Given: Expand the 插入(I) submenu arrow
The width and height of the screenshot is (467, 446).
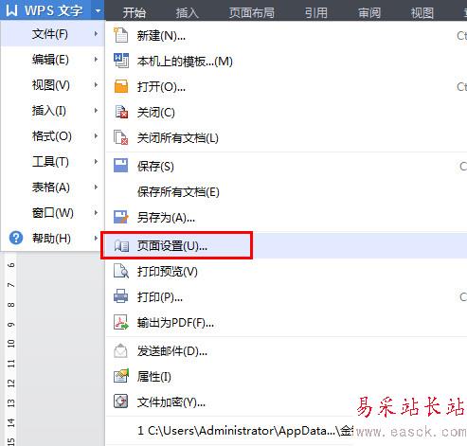Looking at the screenshot, I should click(x=96, y=110).
